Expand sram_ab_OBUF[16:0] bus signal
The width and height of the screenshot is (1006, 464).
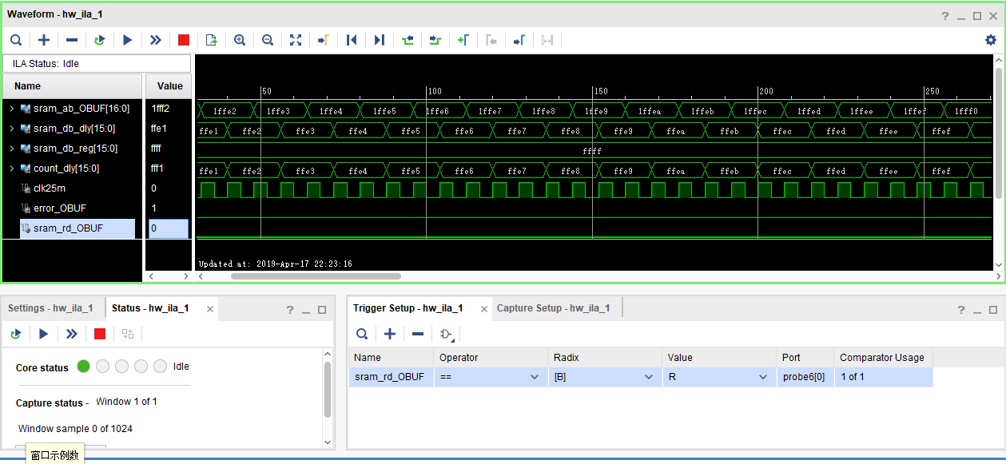[x=11, y=109]
